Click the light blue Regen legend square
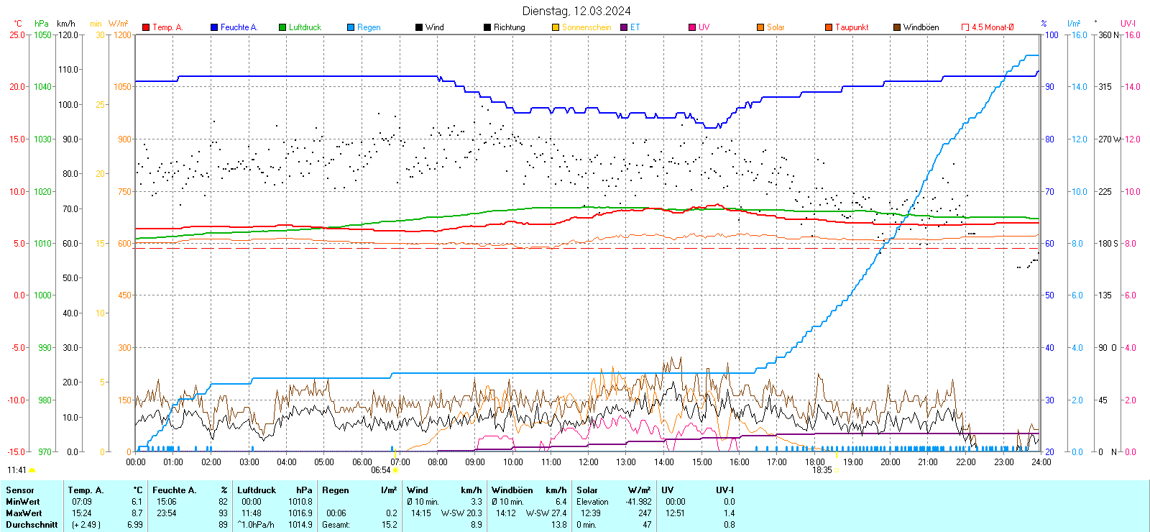The width and height of the screenshot is (1150, 532). pos(351,27)
